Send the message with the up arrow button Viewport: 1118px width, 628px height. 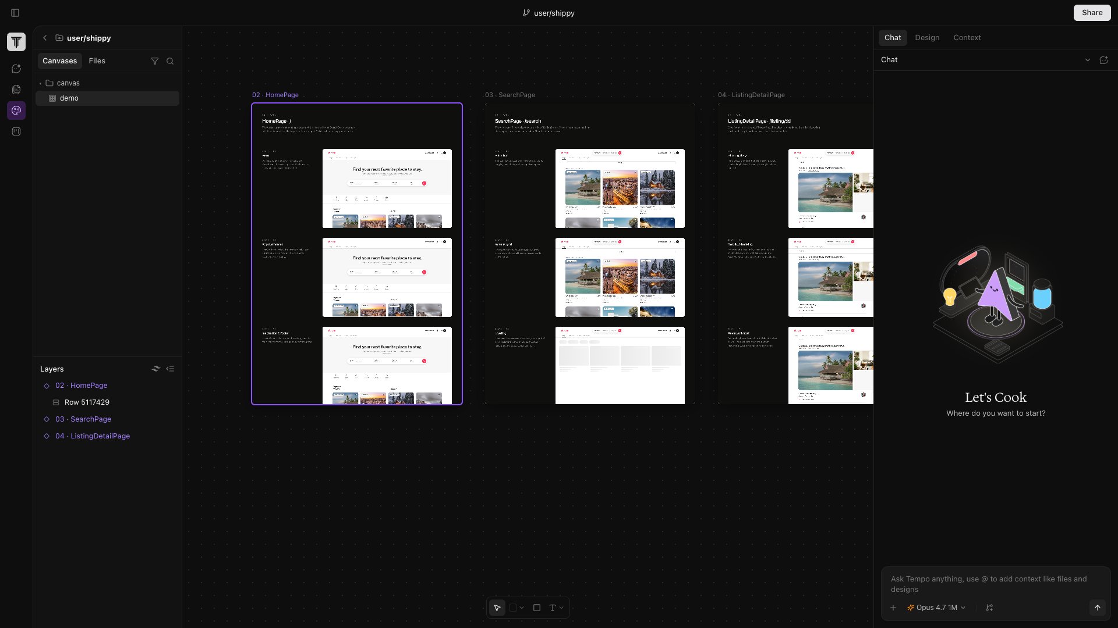click(x=1098, y=608)
